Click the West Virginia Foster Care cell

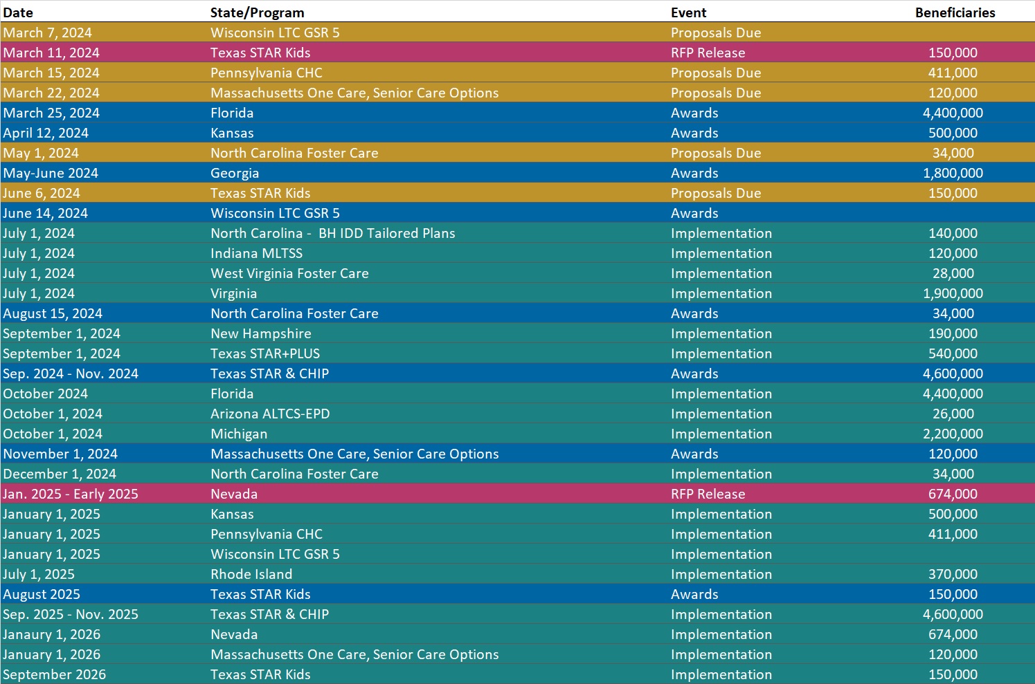pos(289,273)
